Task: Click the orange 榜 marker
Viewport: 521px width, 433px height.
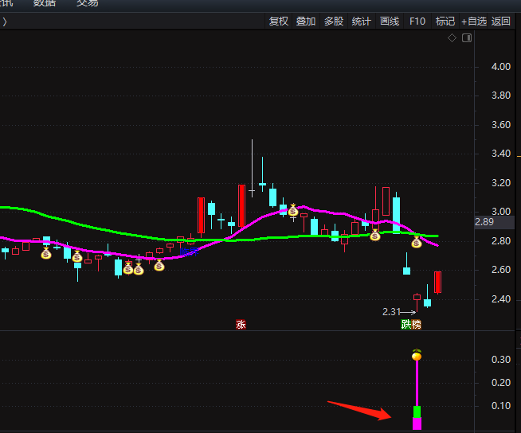Action: 416,325
